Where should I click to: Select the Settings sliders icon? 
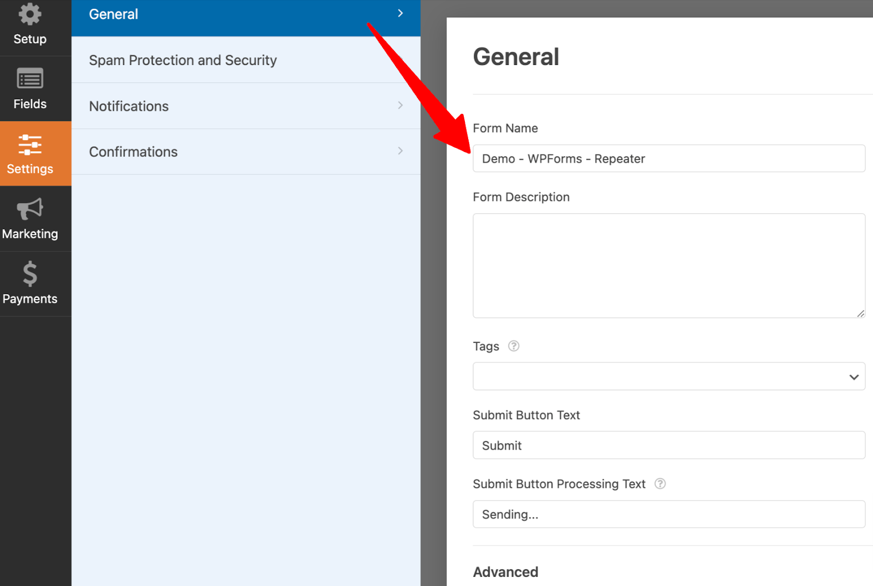(29, 145)
